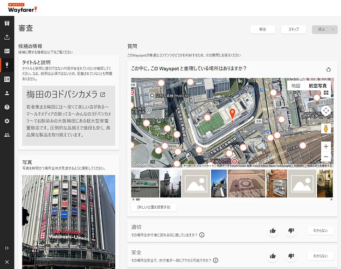341x269 pixels.
Task: Open the submit button dropdown arrow
Action: pos(333,29)
